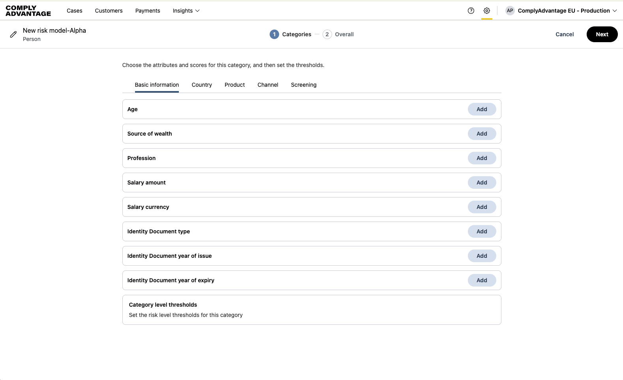The image size is (623, 380).
Task: Go to the Customers page
Action: [109, 11]
